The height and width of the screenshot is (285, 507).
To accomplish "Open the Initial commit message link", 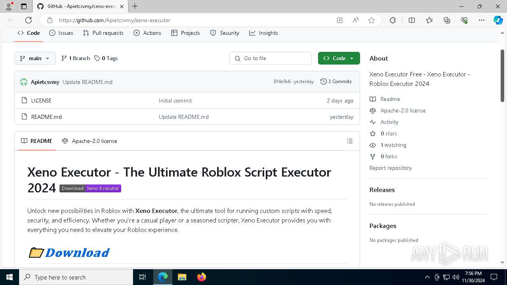I will (x=175, y=101).
